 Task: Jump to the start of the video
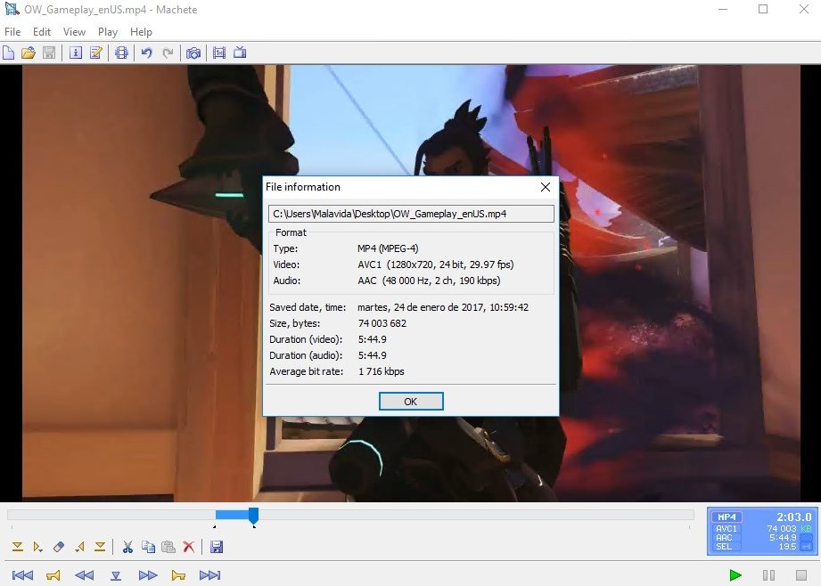pyautogui.click(x=22, y=575)
